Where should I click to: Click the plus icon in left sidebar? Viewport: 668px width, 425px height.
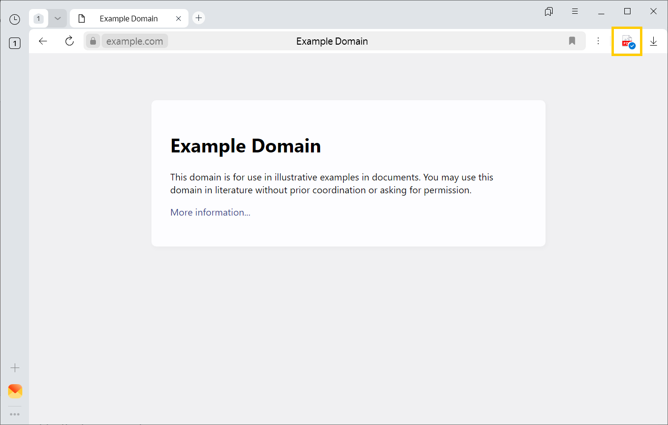[15, 368]
